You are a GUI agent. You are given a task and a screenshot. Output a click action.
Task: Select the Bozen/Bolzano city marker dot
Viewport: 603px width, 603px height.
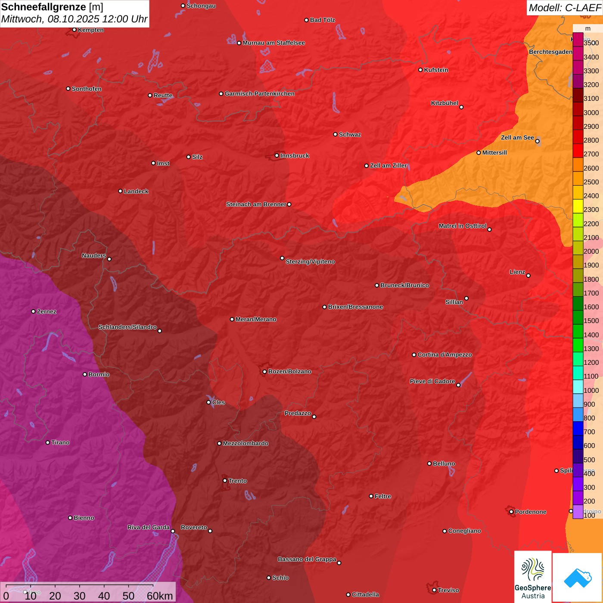tap(265, 371)
